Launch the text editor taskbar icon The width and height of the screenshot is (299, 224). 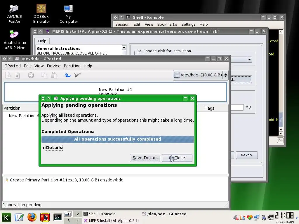tap(19, 217)
